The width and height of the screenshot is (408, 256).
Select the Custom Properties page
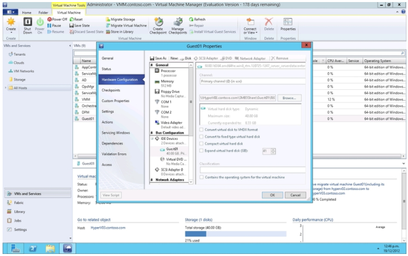(x=115, y=101)
